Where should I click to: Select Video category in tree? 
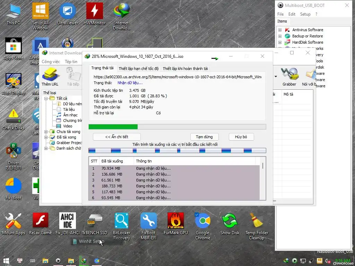pos(64,126)
